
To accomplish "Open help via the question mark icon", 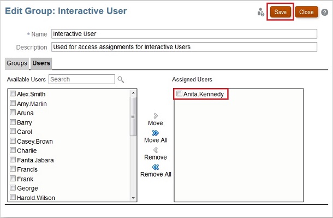I will 324,13.
